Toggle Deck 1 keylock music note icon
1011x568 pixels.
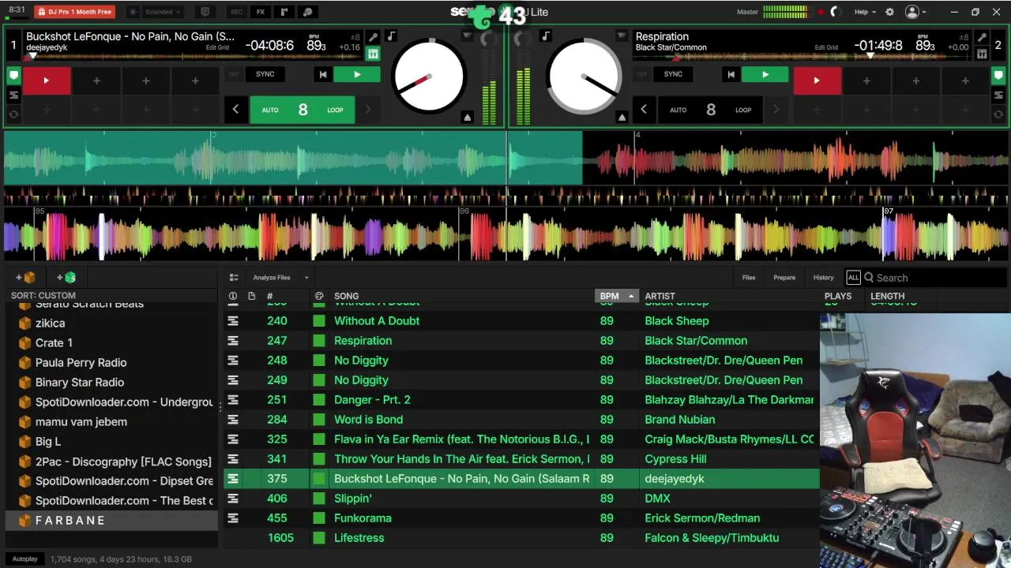tap(392, 36)
